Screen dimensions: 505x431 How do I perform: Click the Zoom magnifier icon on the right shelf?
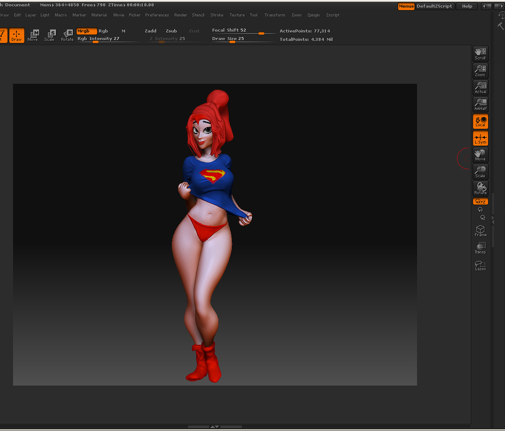[480, 70]
